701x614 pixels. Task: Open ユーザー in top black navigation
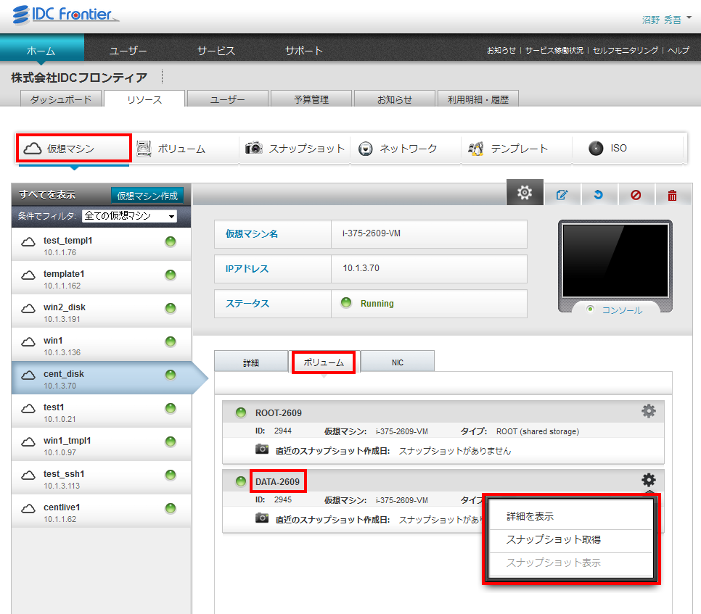(x=128, y=51)
